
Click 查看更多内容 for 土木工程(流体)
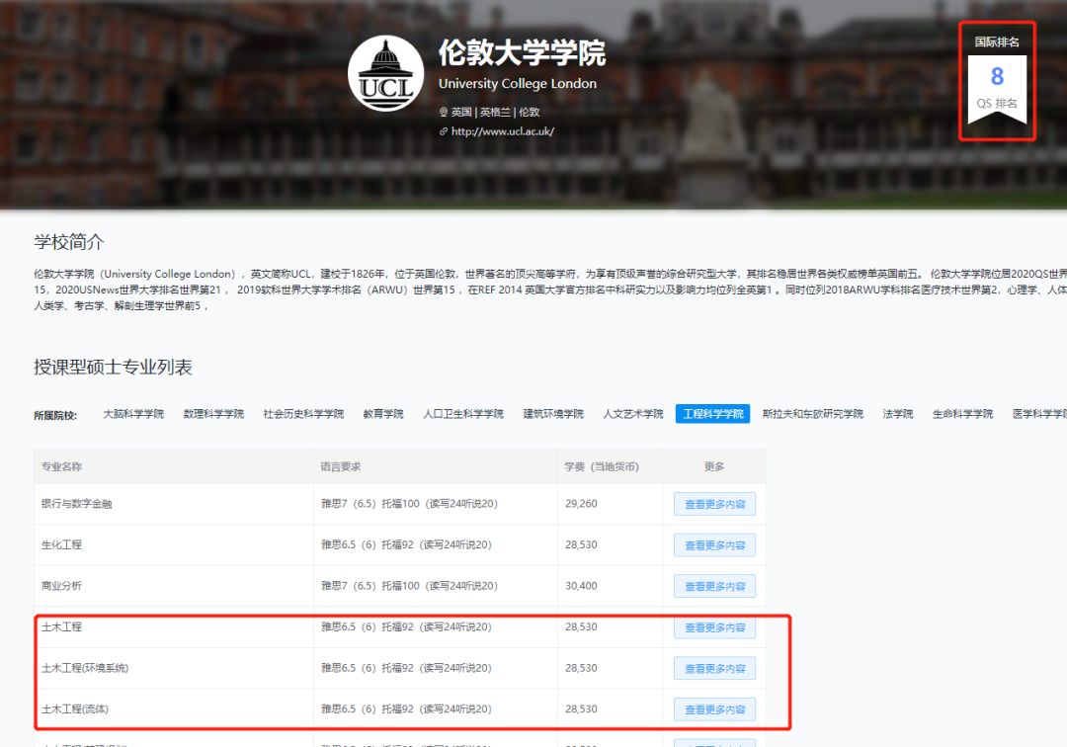714,708
